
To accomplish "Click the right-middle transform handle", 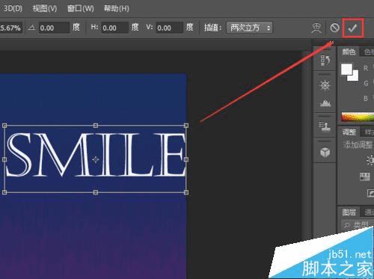I will [x=186, y=159].
